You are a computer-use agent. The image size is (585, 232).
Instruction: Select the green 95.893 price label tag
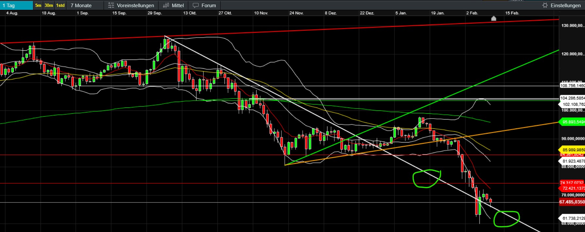click(x=573, y=122)
